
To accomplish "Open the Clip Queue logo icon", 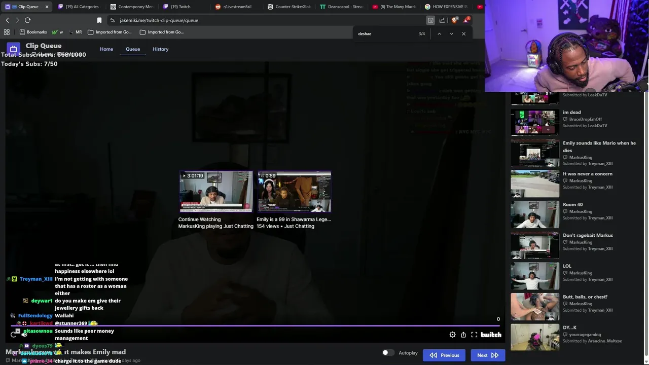I will pos(14,49).
